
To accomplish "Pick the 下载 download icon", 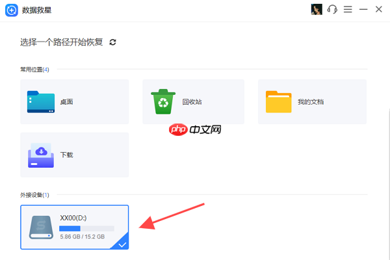I will tap(41, 155).
